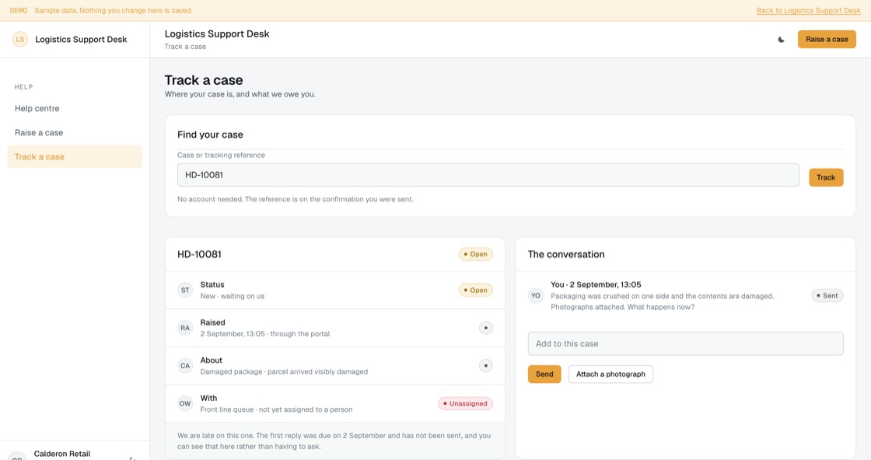Click Attach a photograph

[x=610, y=374]
